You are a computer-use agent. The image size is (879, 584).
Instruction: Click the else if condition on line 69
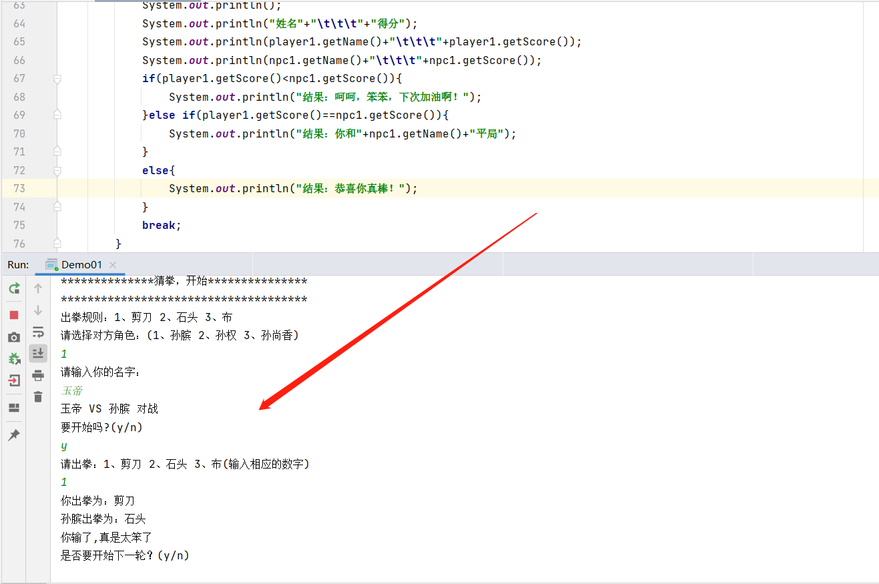[296, 115]
